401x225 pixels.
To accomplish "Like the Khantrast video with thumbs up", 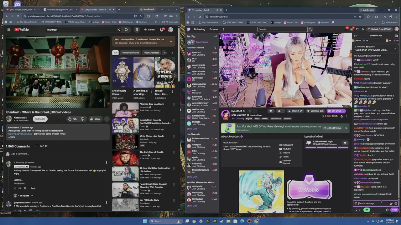I will [72, 119].
